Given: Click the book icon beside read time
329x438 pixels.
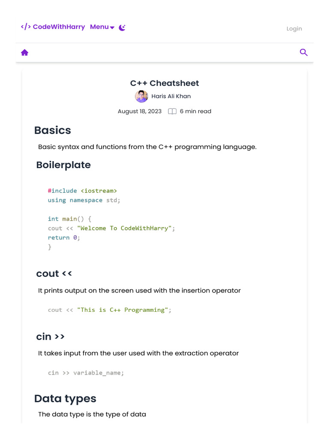Looking at the screenshot, I should click(x=172, y=111).
